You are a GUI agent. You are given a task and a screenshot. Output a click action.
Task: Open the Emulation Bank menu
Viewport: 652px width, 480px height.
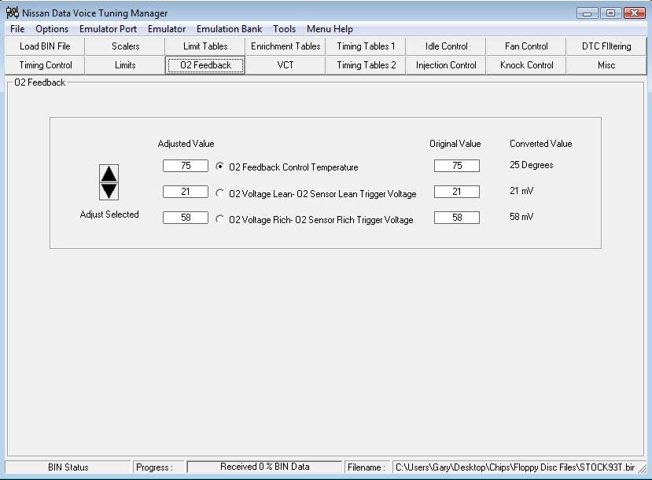point(229,29)
